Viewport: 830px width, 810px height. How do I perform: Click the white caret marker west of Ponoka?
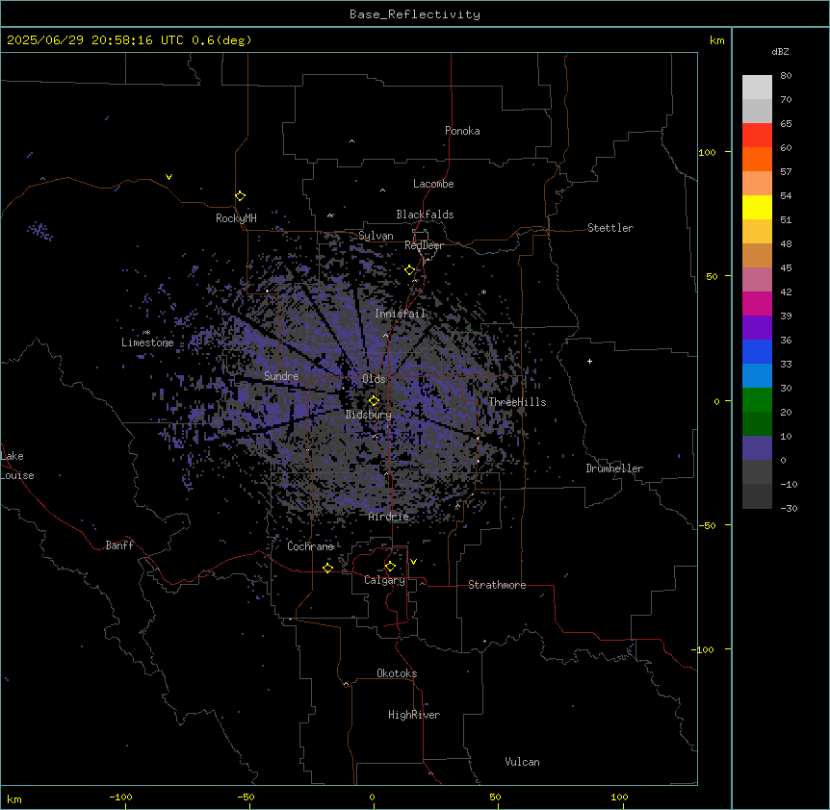pos(351,141)
